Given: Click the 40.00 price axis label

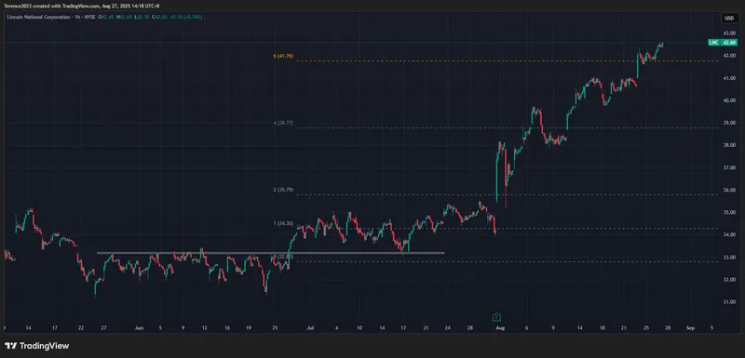Looking at the screenshot, I should pos(729,100).
